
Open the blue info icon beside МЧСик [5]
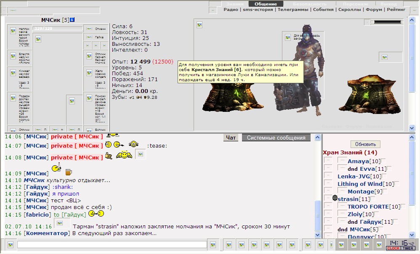coord(72,20)
